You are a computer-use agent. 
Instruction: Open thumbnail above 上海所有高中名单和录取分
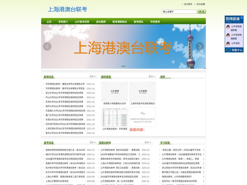coord(143,91)
